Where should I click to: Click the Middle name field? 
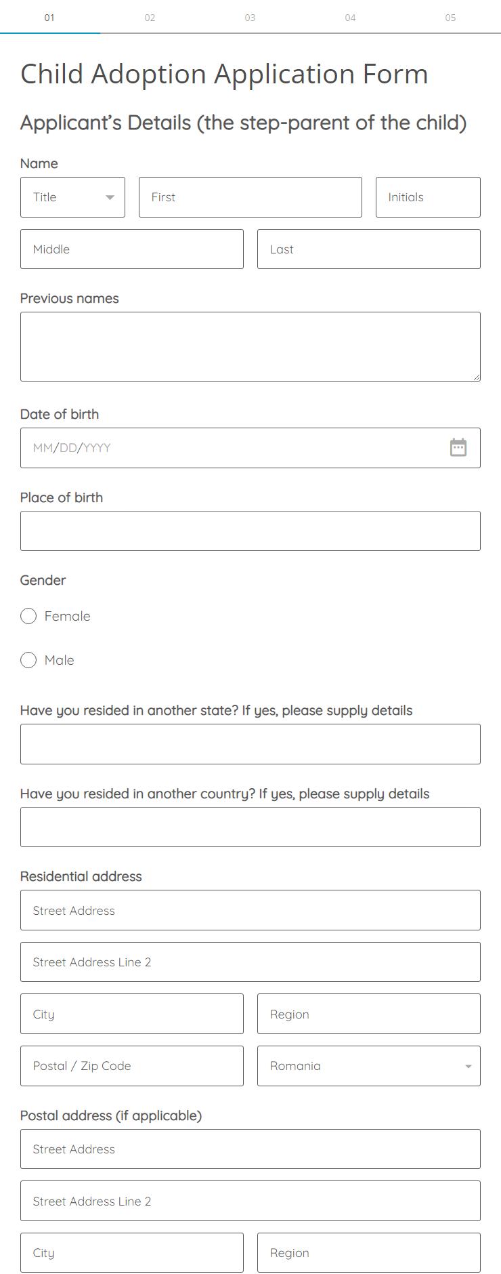[x=132, y=249]
